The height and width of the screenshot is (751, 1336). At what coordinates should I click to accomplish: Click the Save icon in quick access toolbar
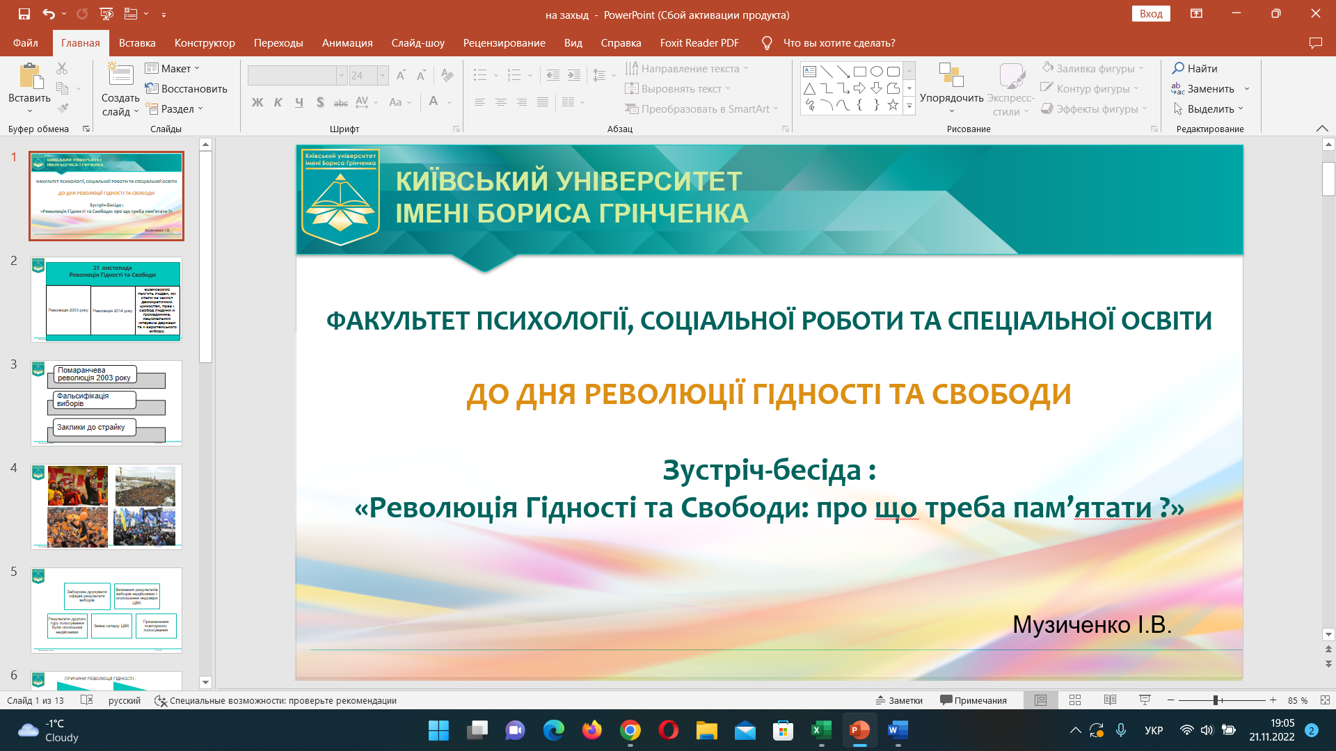pos(24,14)
